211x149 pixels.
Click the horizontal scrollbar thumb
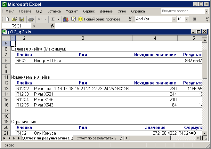tap(150, 138)
